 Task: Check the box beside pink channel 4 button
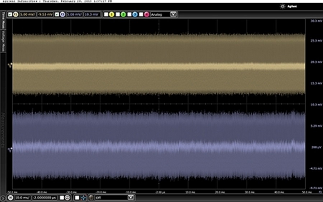141,14
